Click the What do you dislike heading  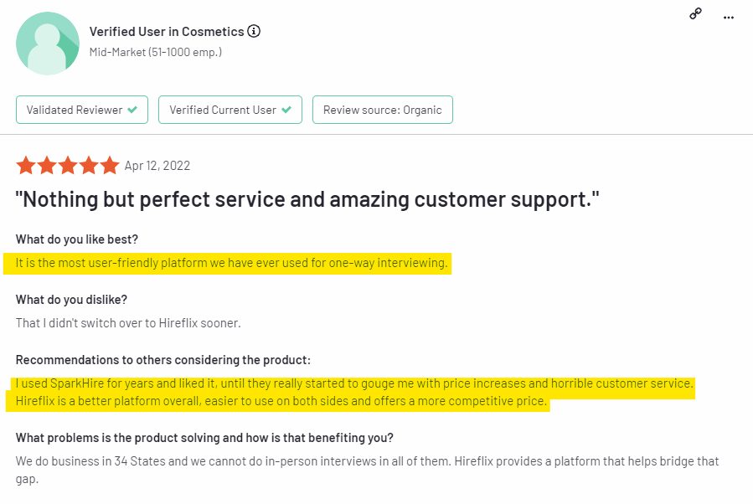pyautogui.click(x=71, y=300)
